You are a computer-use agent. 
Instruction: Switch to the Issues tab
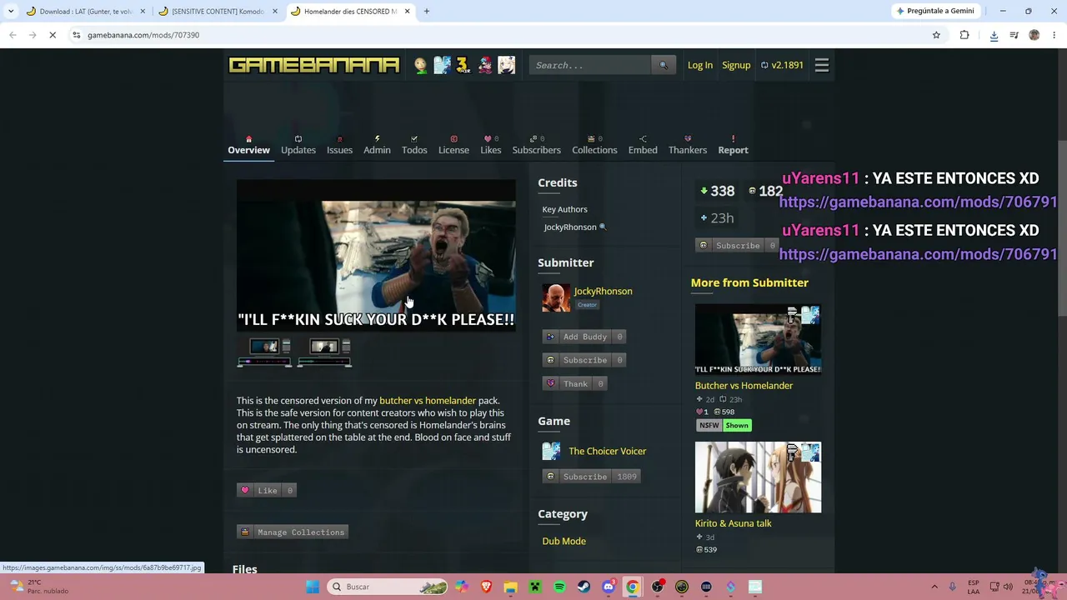(x=339, y=145)
